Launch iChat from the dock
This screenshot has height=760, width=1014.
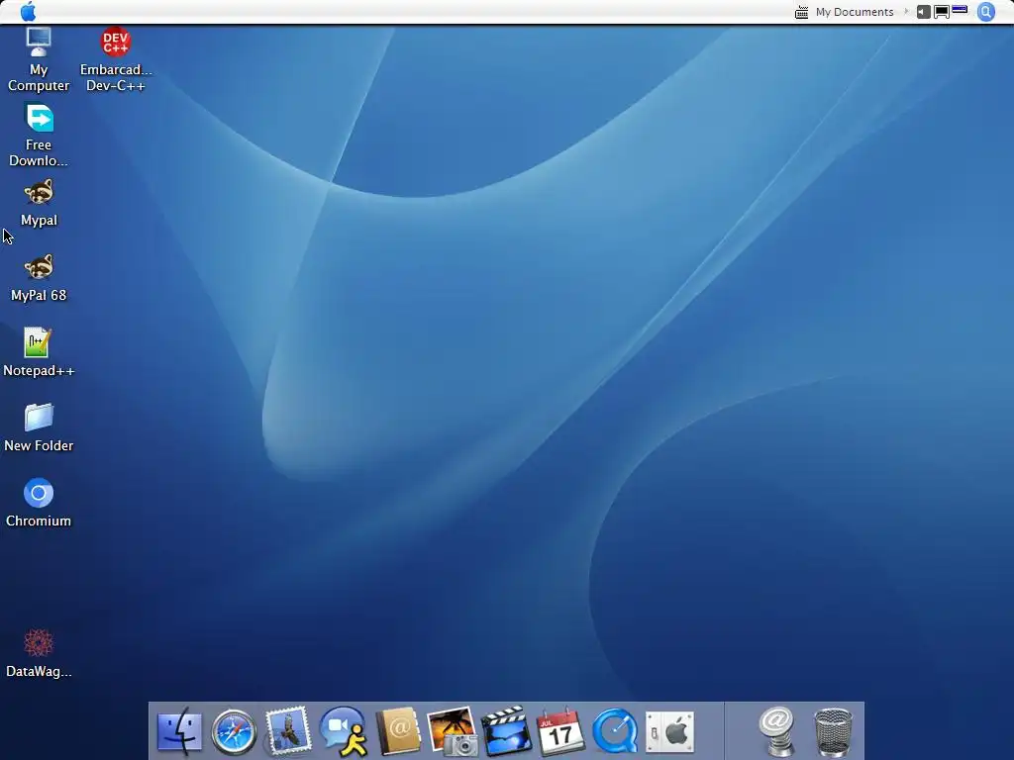[344, 731]
